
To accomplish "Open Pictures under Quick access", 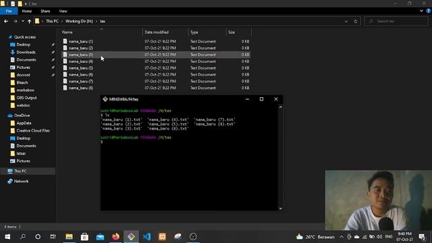I will [x=23, y=67].
